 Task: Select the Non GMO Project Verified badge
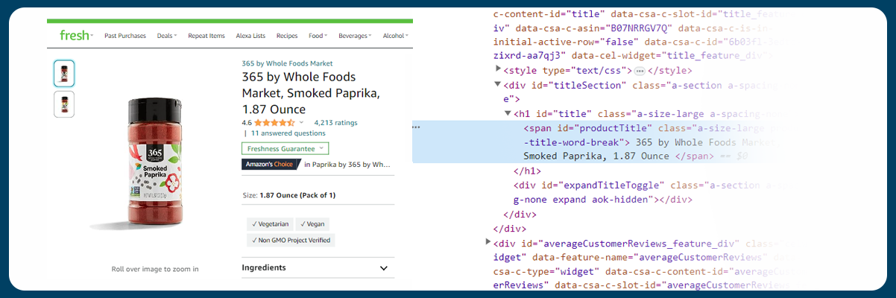coord(291,240)
